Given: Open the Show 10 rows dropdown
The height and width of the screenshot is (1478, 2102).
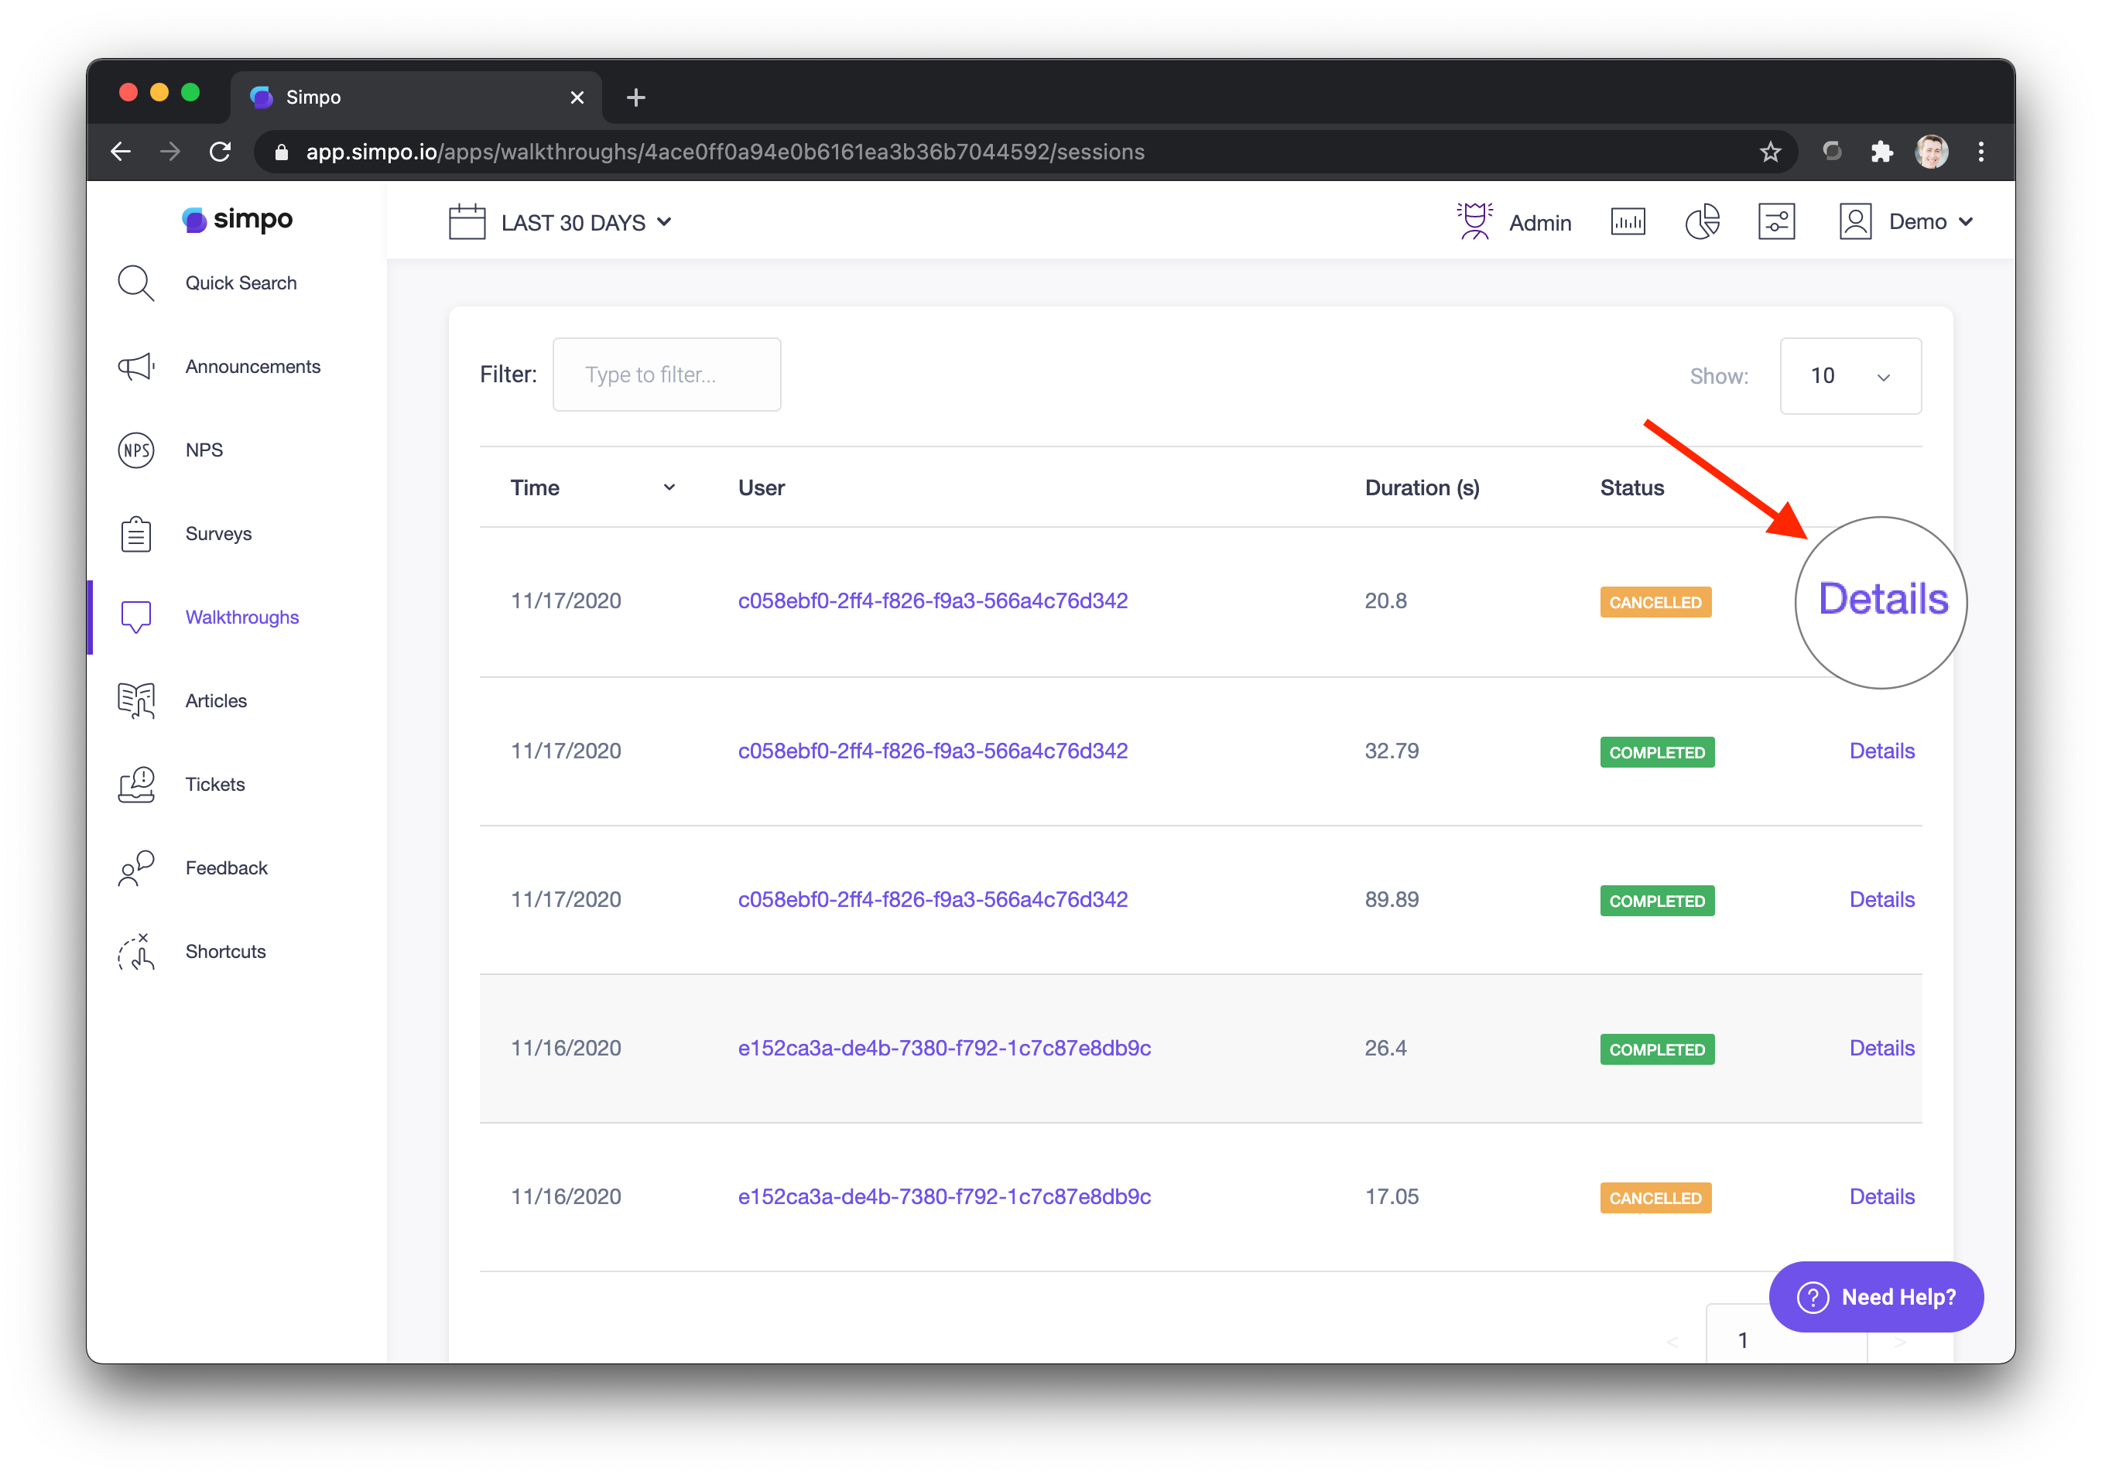Looking at the screenshot, I should pos(1850,376).
